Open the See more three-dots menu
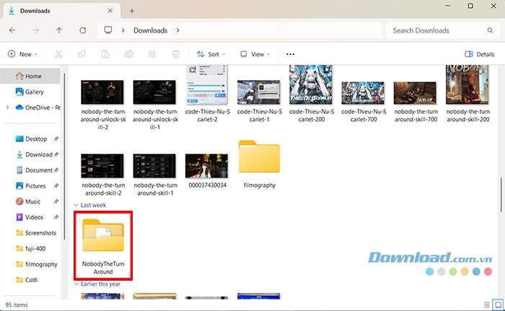This screenshot has height=311, width=505. (x=290, y=54)
